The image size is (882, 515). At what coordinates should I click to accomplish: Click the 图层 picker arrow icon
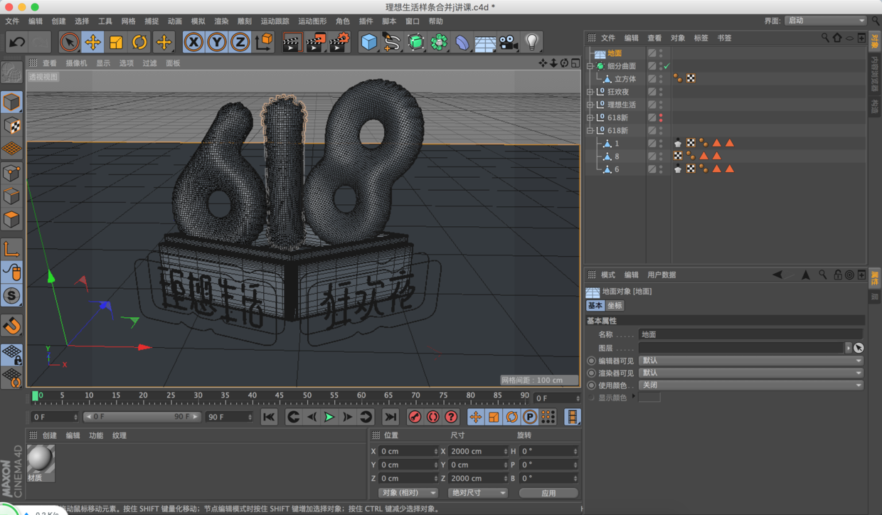pyautogui.click(x=859, y=348)
